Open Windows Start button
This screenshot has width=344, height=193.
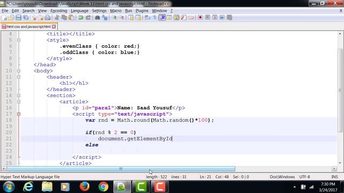[x=9, y=187]
